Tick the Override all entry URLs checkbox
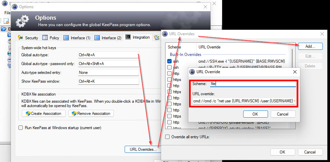Viewport: 330px width, 162px height. point(168,137)
